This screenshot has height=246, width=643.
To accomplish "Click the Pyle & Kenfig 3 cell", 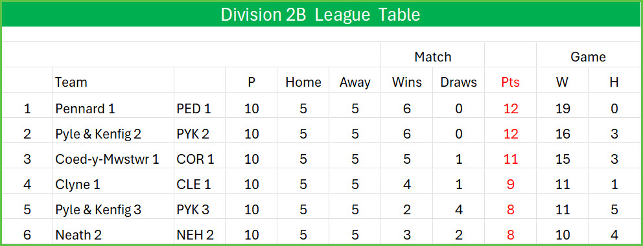I will (x=98, y=210).
